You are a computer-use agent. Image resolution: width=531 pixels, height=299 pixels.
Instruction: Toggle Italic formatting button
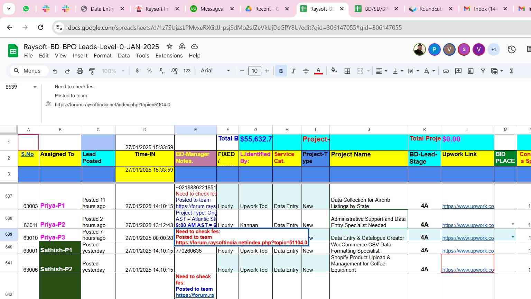tap(293, 71)
